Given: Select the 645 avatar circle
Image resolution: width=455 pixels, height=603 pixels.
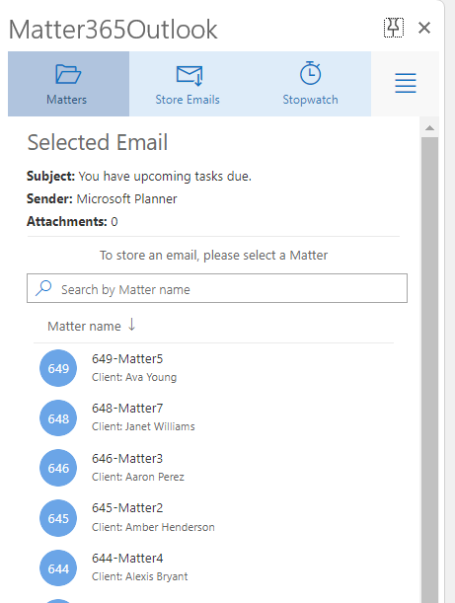Looking at the screenshot, I should [x=58, y=518].
